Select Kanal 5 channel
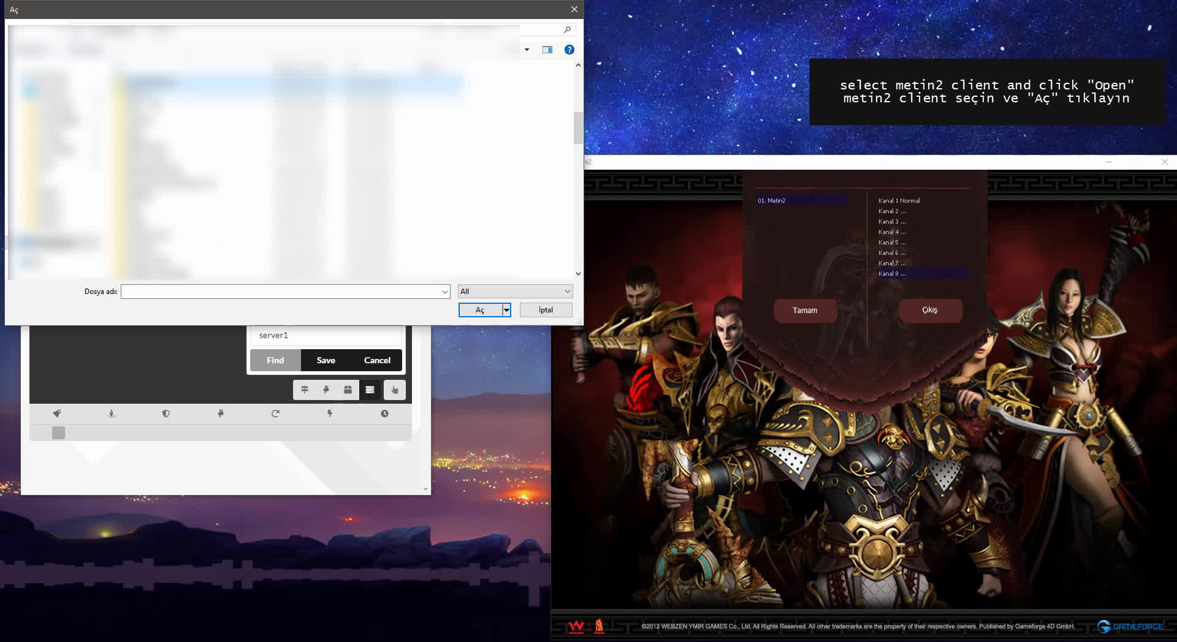This screenshot has width=1177, height=642. (923, 242)
